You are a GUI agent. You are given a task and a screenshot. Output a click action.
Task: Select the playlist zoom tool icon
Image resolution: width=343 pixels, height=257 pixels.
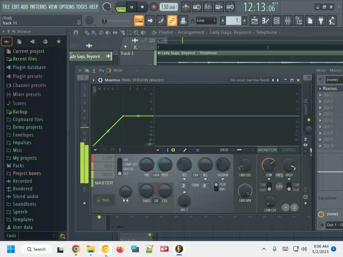pyautogui.click(x=136, y=32)
